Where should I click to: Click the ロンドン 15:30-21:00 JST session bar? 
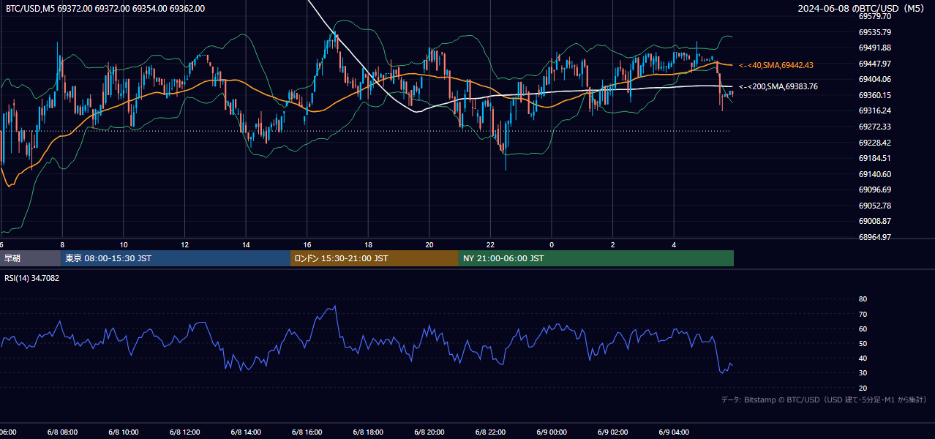point(375,258)
